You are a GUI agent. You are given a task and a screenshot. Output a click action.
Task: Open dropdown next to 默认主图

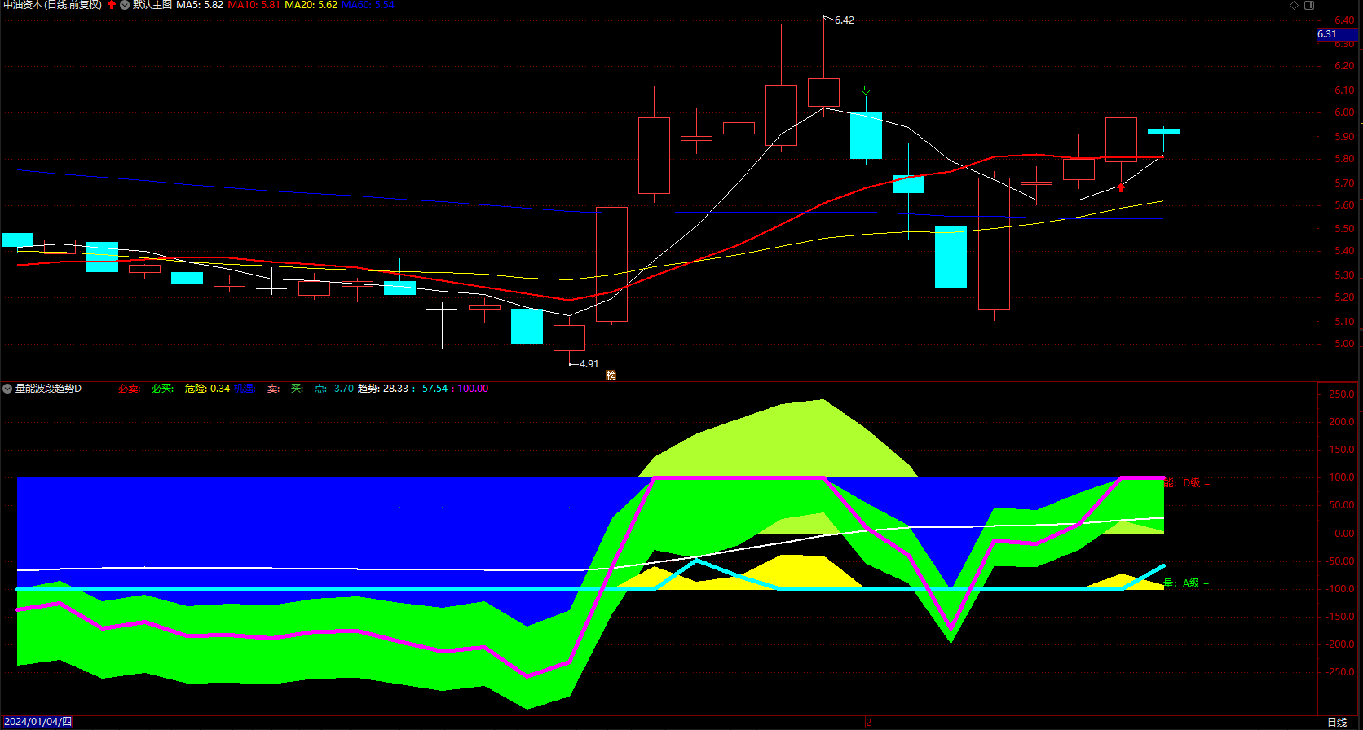tap(125, 5)
